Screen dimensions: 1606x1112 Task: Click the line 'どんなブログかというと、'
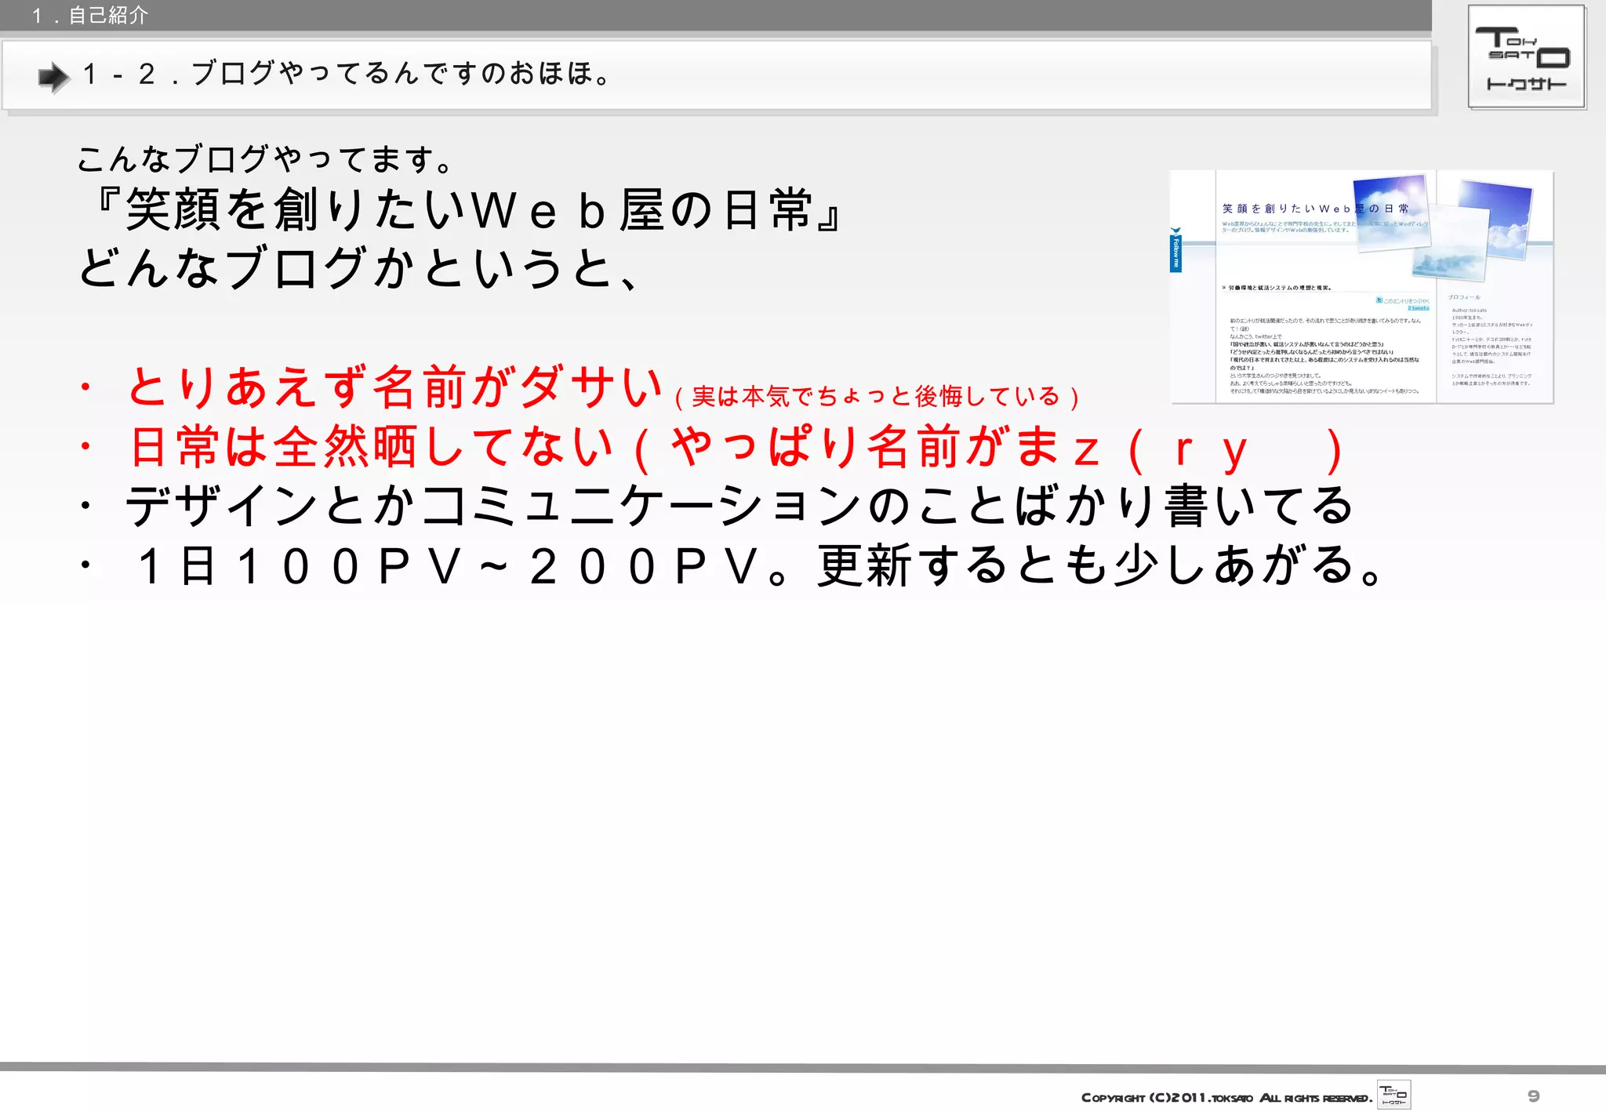pyautogui.click(x=361, y=268)
